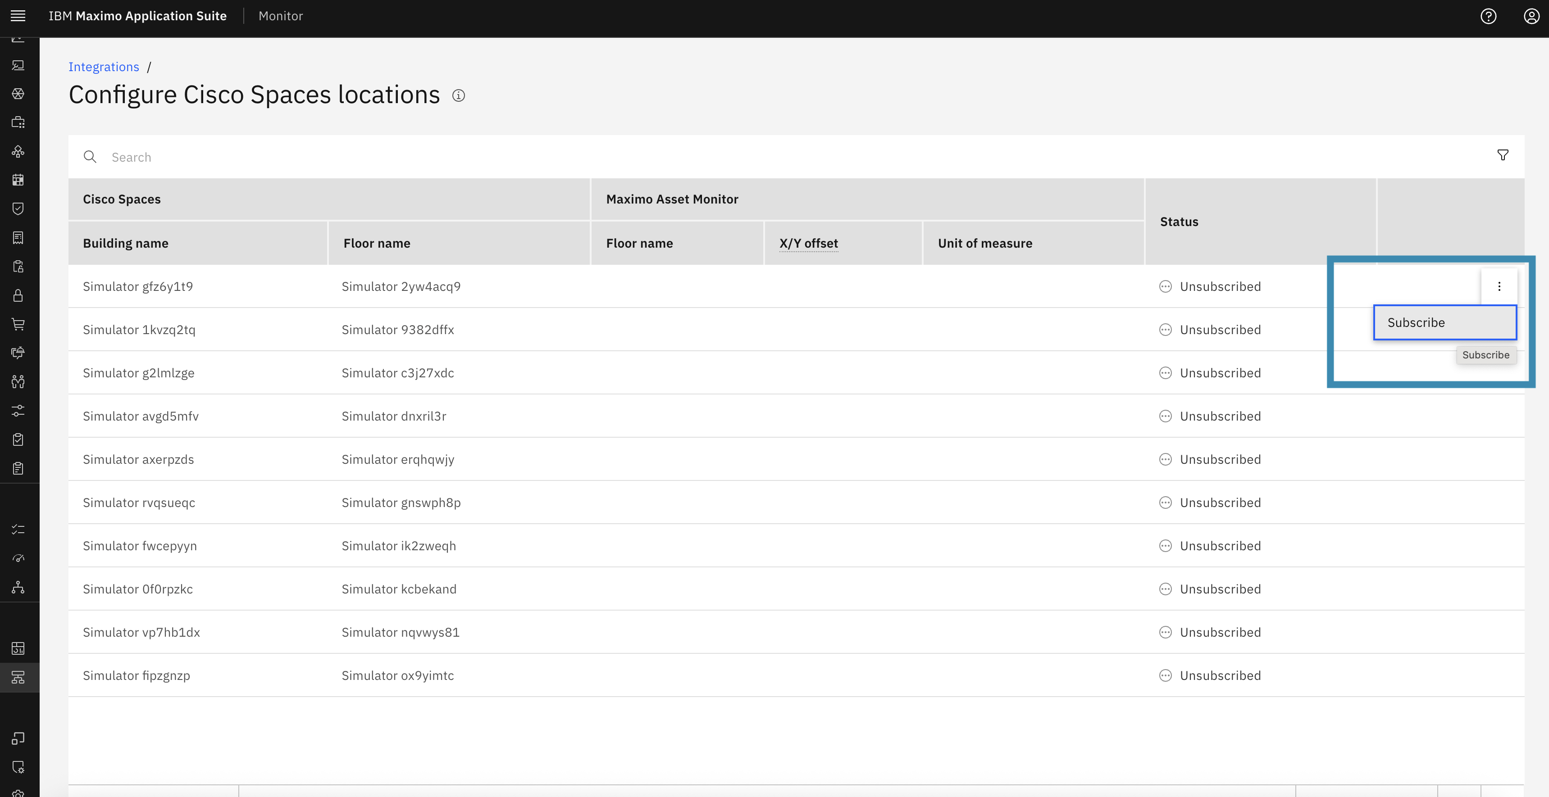The height and width of the screenshot is (797, 1549).
Task: Click floor Simulator 9382dffx
Action: point(397,329)
